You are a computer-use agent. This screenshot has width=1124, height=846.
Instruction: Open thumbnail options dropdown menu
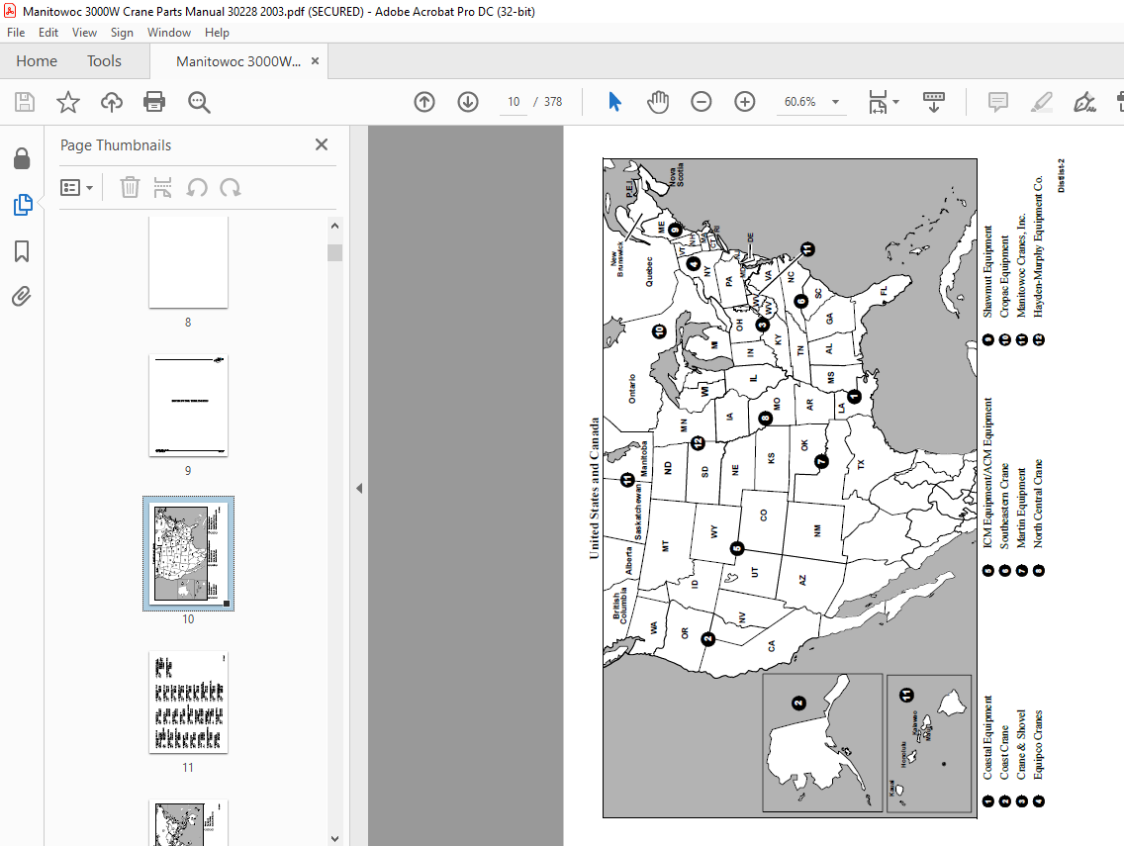tap(77, 188)
